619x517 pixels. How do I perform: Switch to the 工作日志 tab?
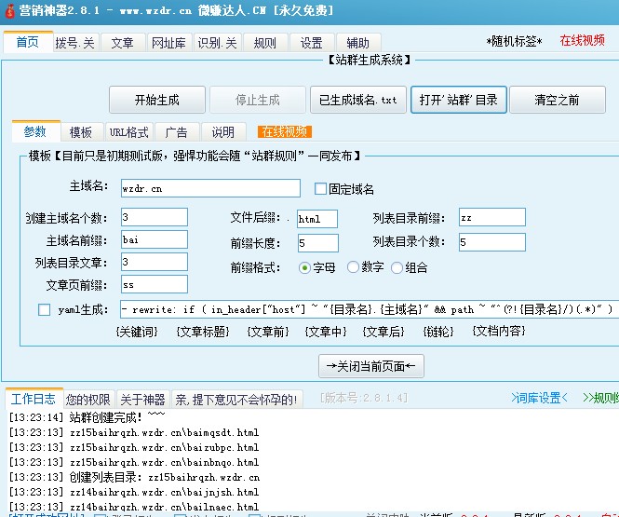34,398
